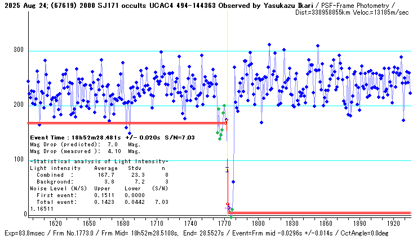The width and height of the screenshot is (417, 240).
Task: Select the PSF-Frame Photometry label
Action: click(x=359, y=5)
